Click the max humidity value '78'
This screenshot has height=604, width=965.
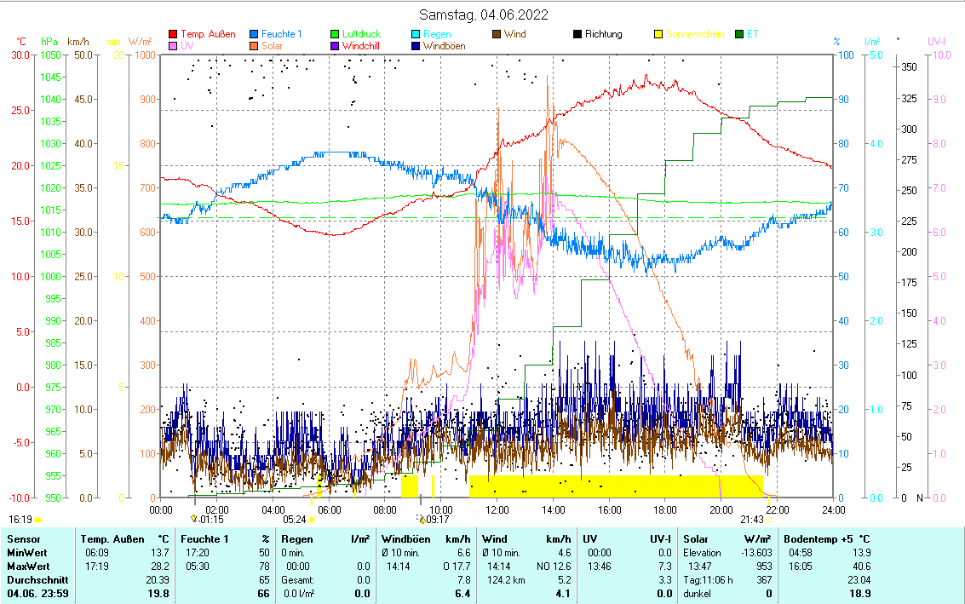coord(265,567)
